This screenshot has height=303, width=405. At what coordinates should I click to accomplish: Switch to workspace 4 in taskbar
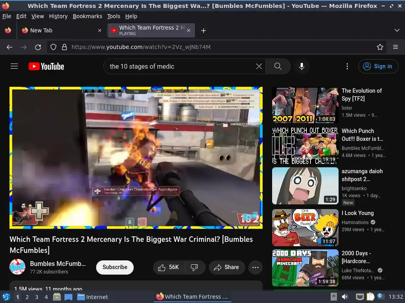click(46, 297)
